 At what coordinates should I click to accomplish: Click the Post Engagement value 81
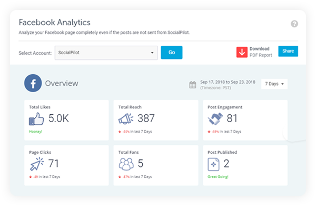(x=232, y=118)
